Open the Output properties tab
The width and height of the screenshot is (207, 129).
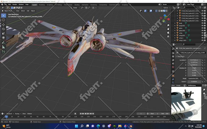173,56
